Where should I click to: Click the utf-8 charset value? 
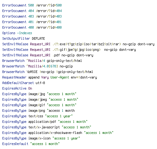(x=40, y=83)
